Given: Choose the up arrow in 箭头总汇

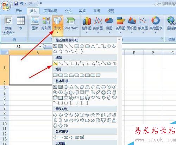Looking at the screenshot, I should (x=66, y=115).
